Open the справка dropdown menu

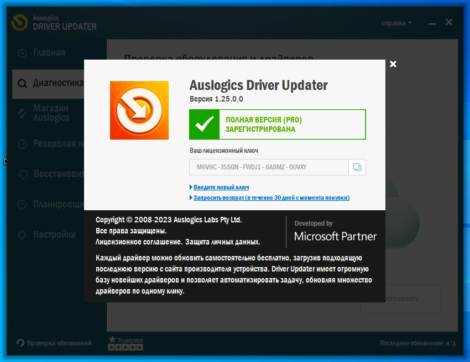point(396,23)
